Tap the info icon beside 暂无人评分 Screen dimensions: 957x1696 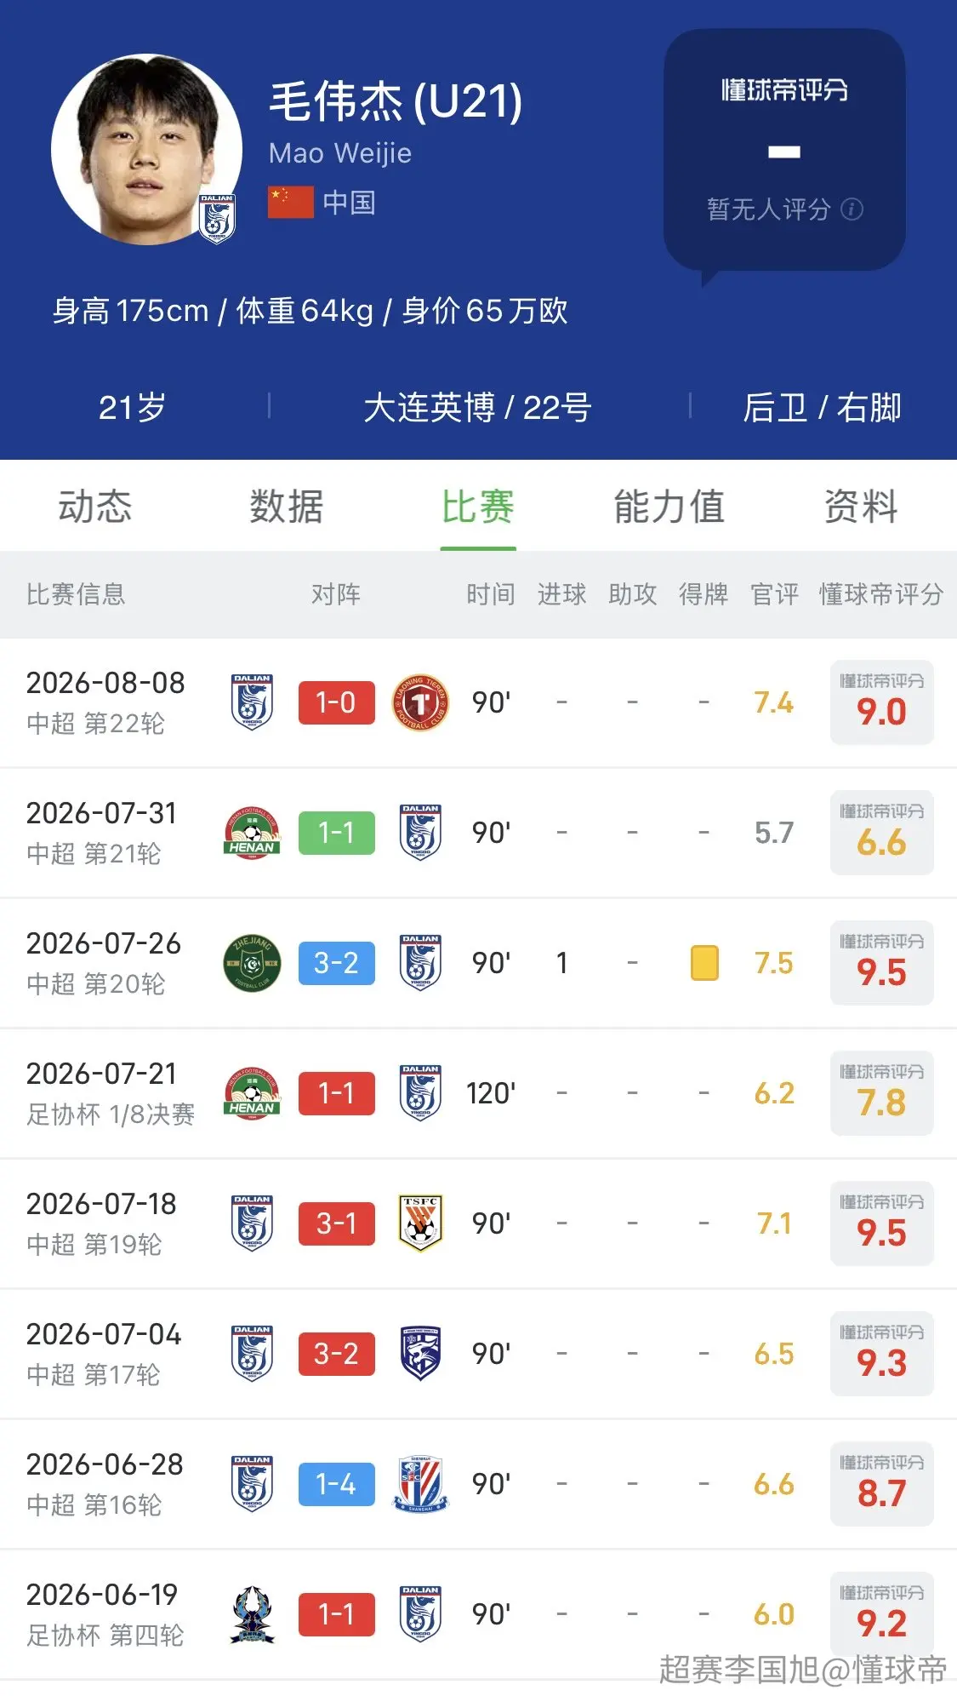pyautogui.click(x=852, y=209)
